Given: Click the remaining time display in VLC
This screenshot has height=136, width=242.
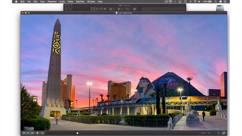Looking at the screenshot, I should pyautogui.click(x=203, y=133).
